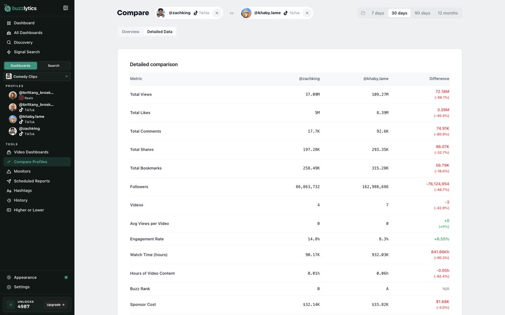Select @brittany_brosk Reels profile
The height and width of the screenshot is (315, 505).
tap(37, 95)
